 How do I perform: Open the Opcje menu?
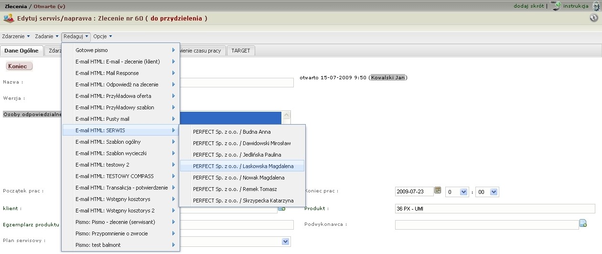tap(103, 36)
